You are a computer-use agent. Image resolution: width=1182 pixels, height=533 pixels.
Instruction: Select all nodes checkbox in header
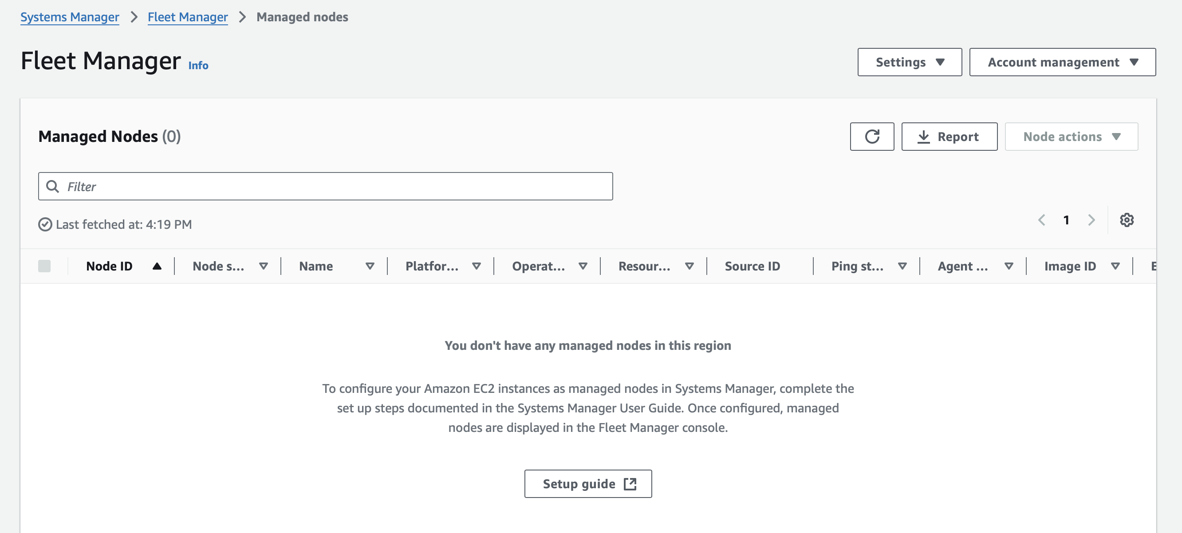point(44,266)
